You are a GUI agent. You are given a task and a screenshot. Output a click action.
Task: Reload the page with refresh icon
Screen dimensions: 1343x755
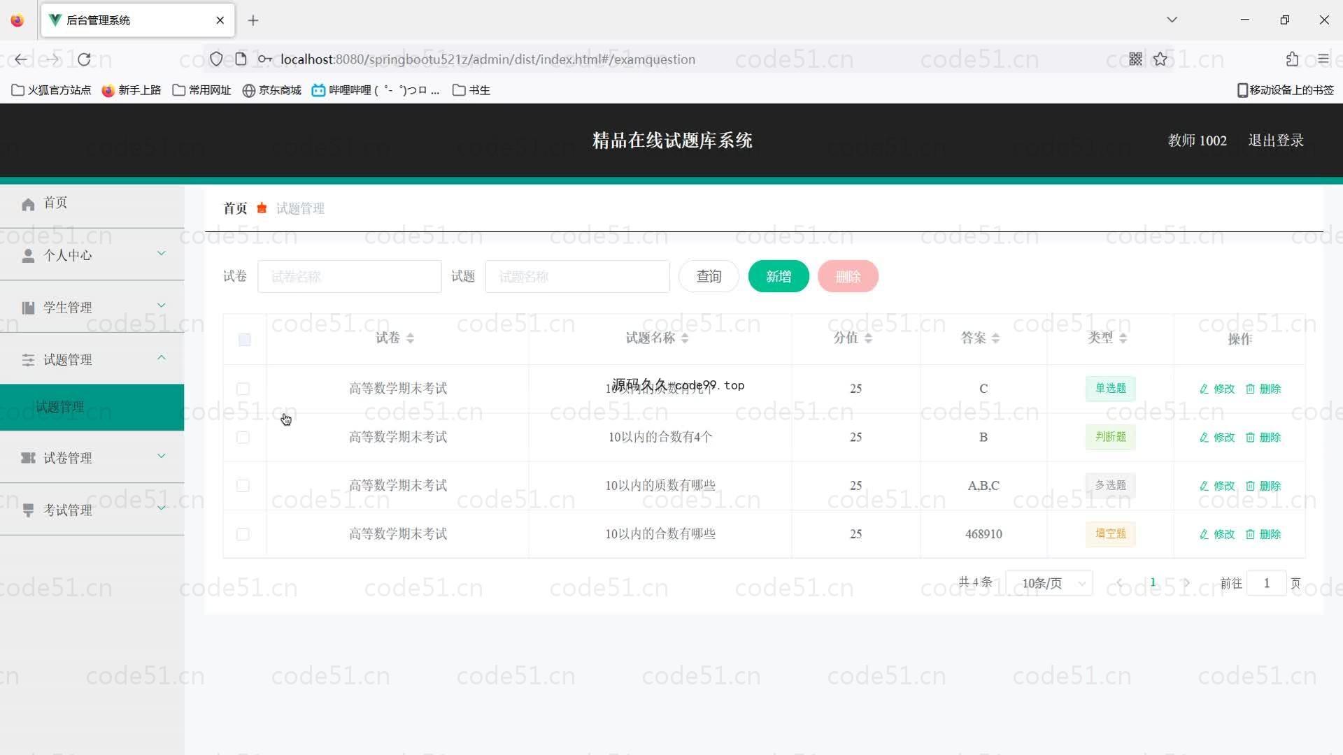coord(84,59)
